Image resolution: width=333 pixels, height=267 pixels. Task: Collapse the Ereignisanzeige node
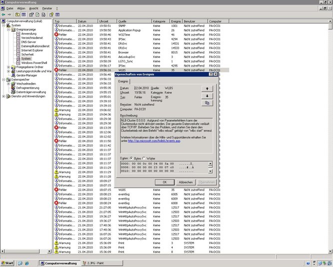point(8,29)
